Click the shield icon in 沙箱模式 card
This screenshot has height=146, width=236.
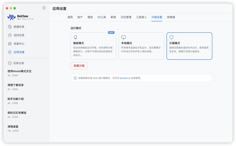(x=171, y=37)
